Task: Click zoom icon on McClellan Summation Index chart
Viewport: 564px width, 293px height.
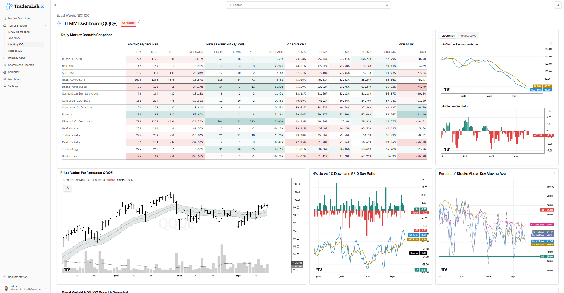Action: coord(551,44)
